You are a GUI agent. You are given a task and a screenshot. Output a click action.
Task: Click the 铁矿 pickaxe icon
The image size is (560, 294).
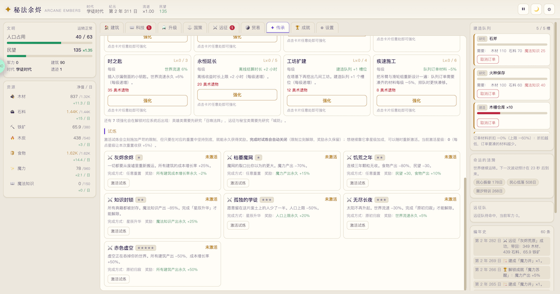click(x=12, y=127)
